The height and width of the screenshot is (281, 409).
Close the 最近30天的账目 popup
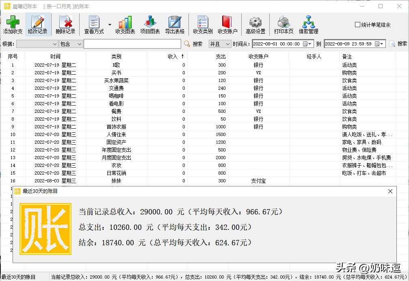pos(390,191)
